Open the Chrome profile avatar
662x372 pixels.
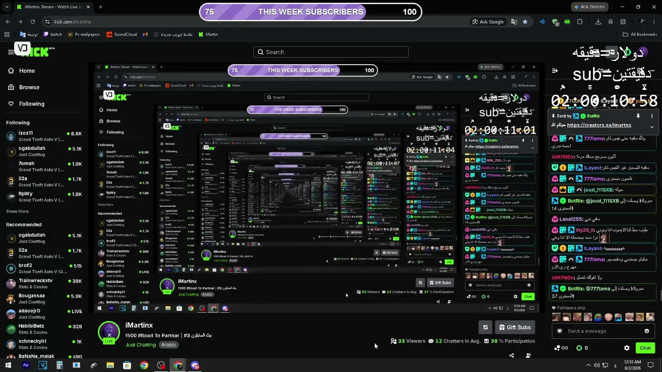point(642,22)
